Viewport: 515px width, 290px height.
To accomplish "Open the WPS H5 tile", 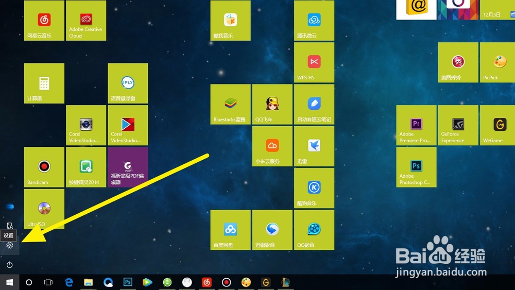I will point(314,62).
